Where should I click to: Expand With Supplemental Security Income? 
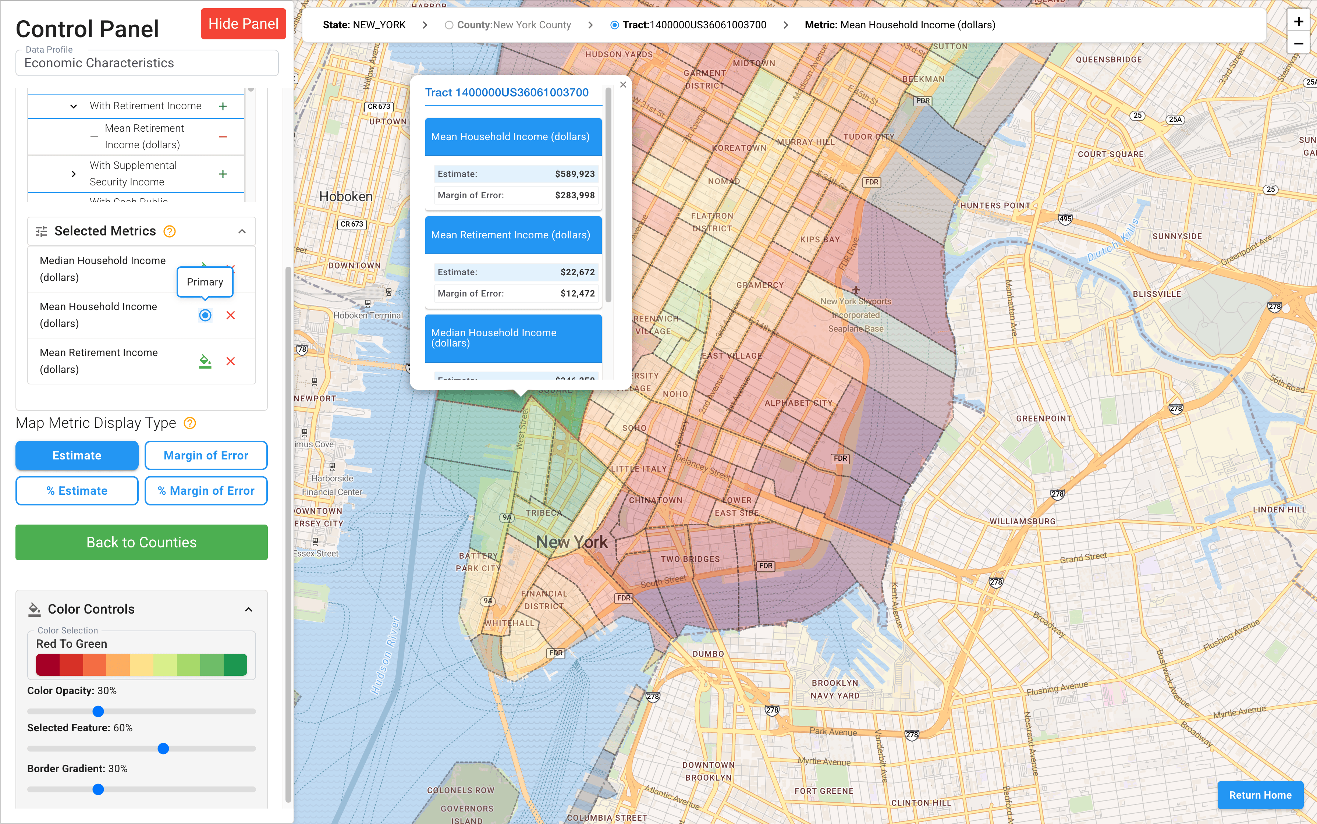point(74,173)
